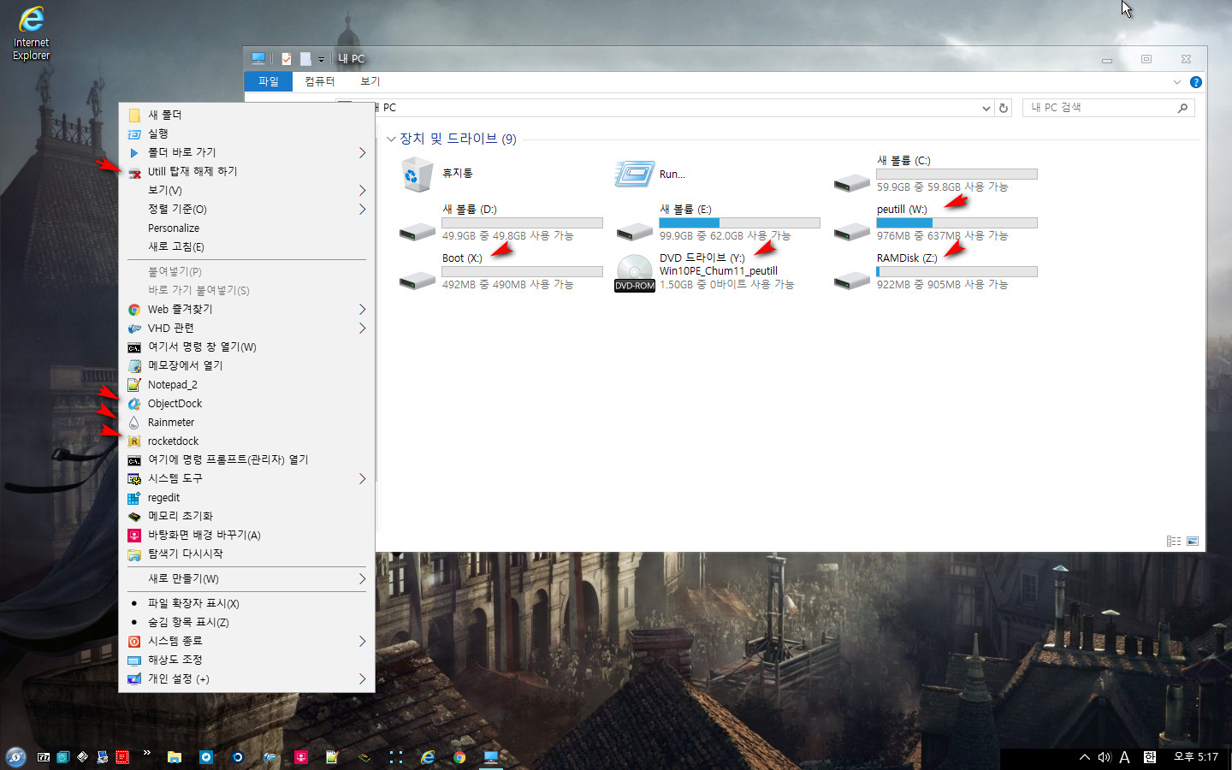The height and width of the screenshot is (770, 1232).
Task: Open the address bar history dropdown
Action: tap(986, 108)
